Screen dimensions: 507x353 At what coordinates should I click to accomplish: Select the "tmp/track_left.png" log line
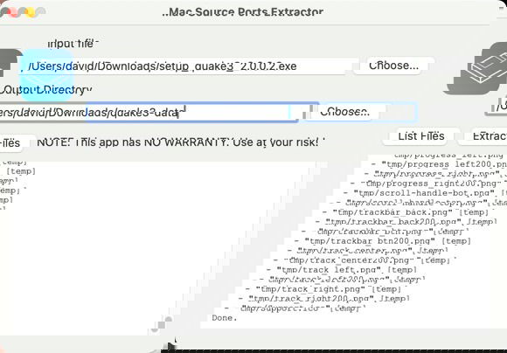342,270
